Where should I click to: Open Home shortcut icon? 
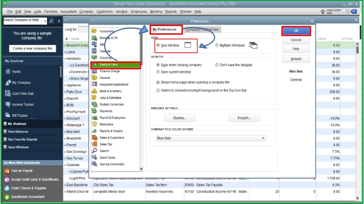point(8,72)
